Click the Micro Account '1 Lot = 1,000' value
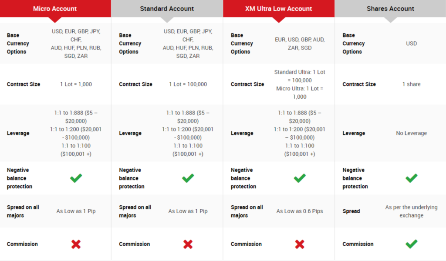This screenshot has width=446, height=261. (76, 84)
